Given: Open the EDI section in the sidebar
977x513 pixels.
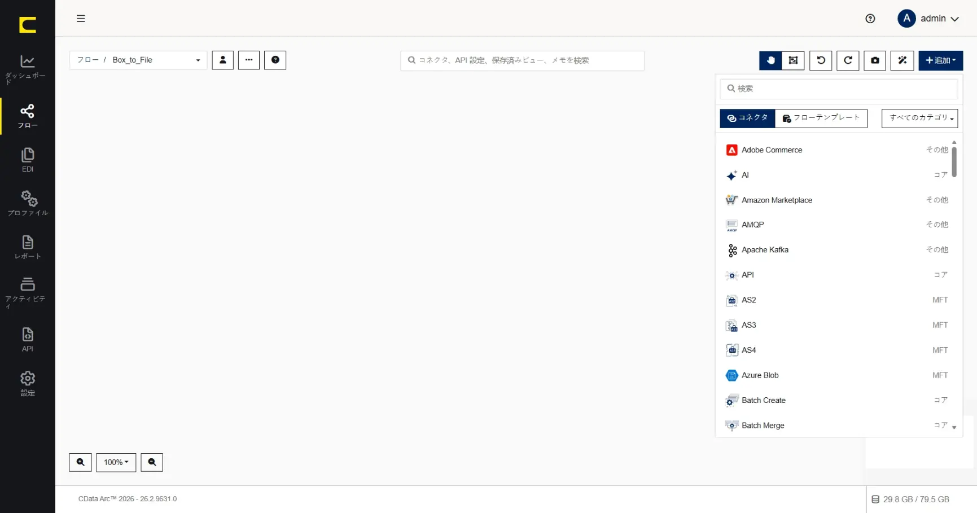Looking at the screenshot, I should point(27,160).
